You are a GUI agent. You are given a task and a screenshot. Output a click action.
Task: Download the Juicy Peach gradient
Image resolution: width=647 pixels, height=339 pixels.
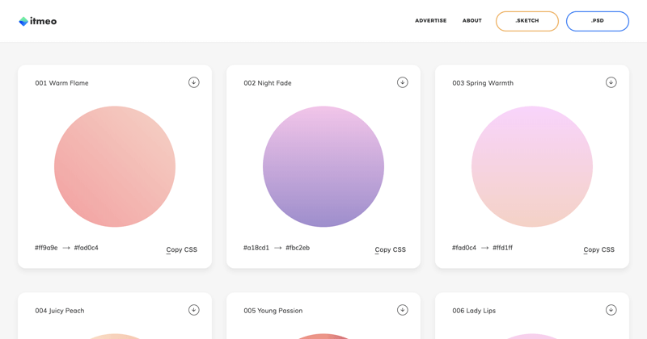(x=193, y=310)
